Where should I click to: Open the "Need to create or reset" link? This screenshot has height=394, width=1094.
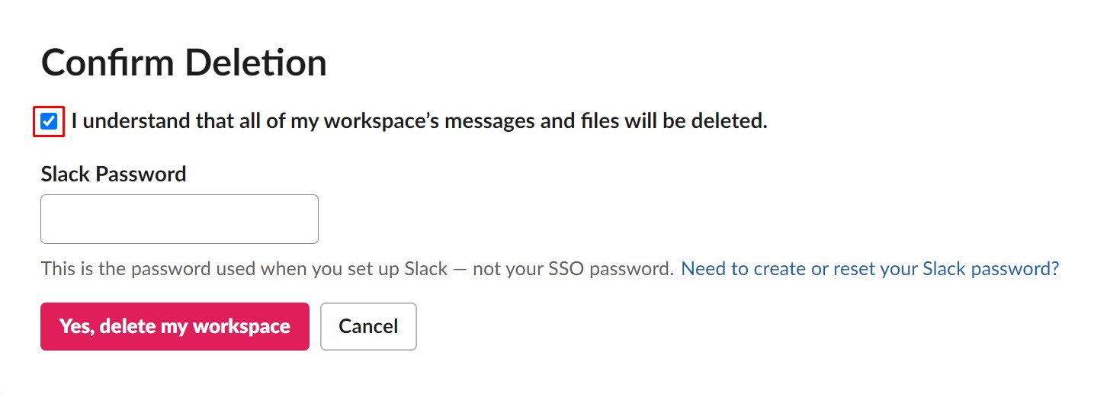pos(869,269)
